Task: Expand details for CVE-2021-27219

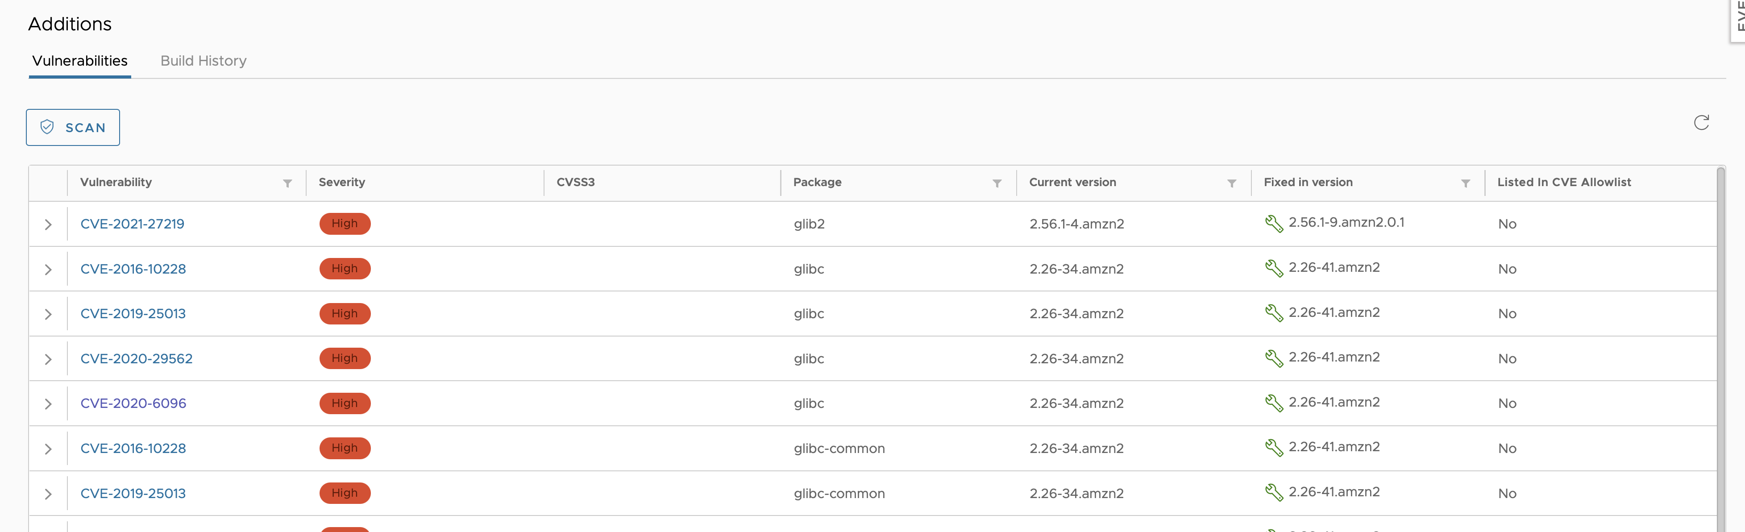Action: pyautogui.click(x=48, y=224)
